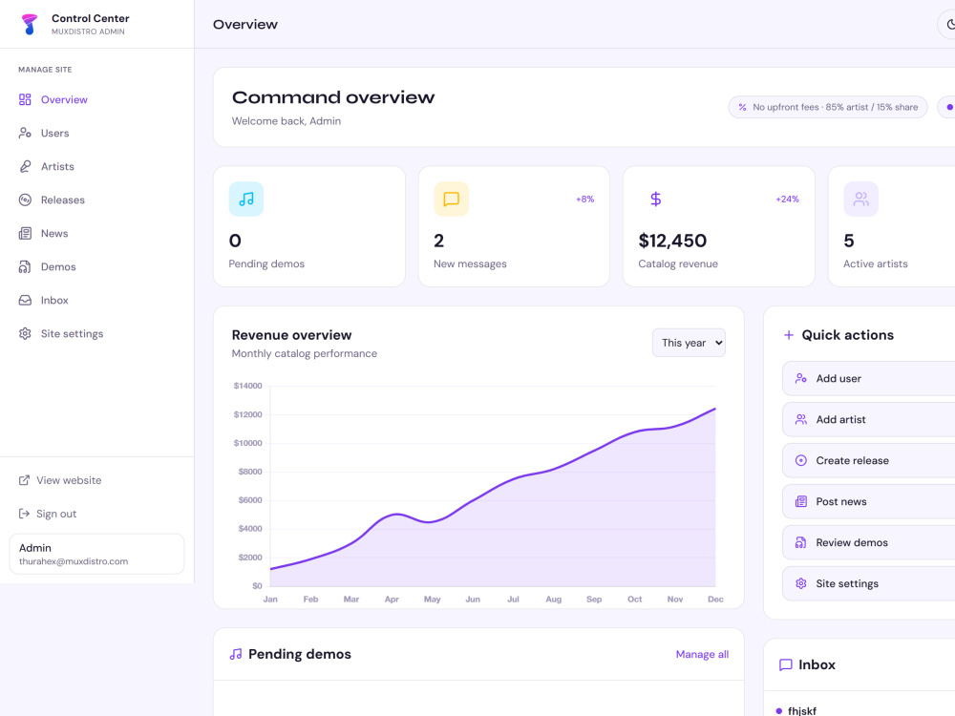Click the message icon beside Inbox heading
The height and width of the screenshot is (716, 955).
[x=786, y=664]
